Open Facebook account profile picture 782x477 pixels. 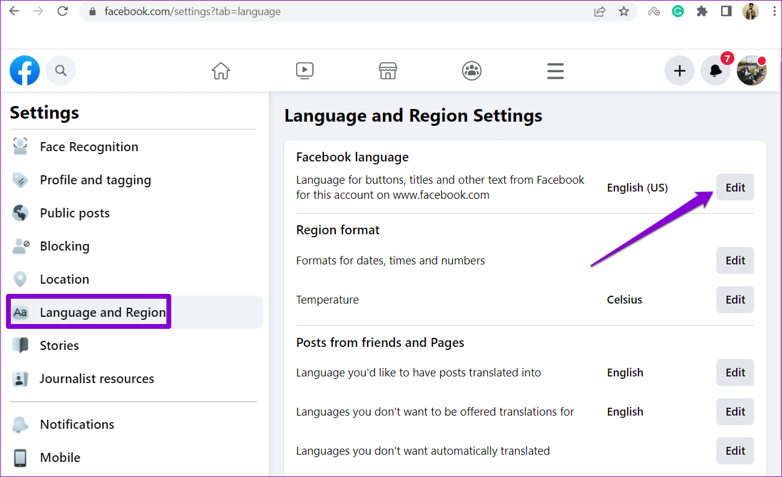[752, 70]
